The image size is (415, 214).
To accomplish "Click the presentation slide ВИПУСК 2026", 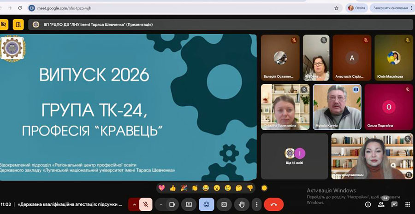I will tap(128, 107).
